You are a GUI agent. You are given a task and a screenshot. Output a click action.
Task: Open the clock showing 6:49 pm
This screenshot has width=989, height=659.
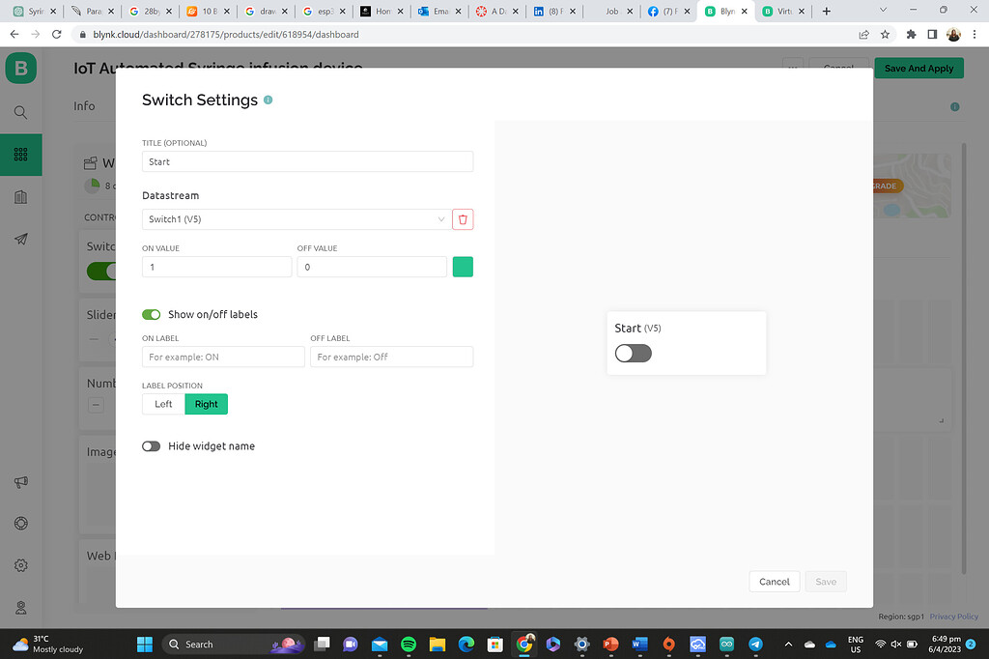pyautogui.click(x=945, y=644)
